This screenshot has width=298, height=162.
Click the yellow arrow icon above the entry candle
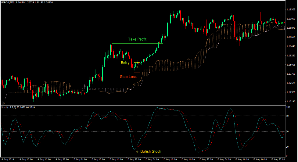(137, 67)
